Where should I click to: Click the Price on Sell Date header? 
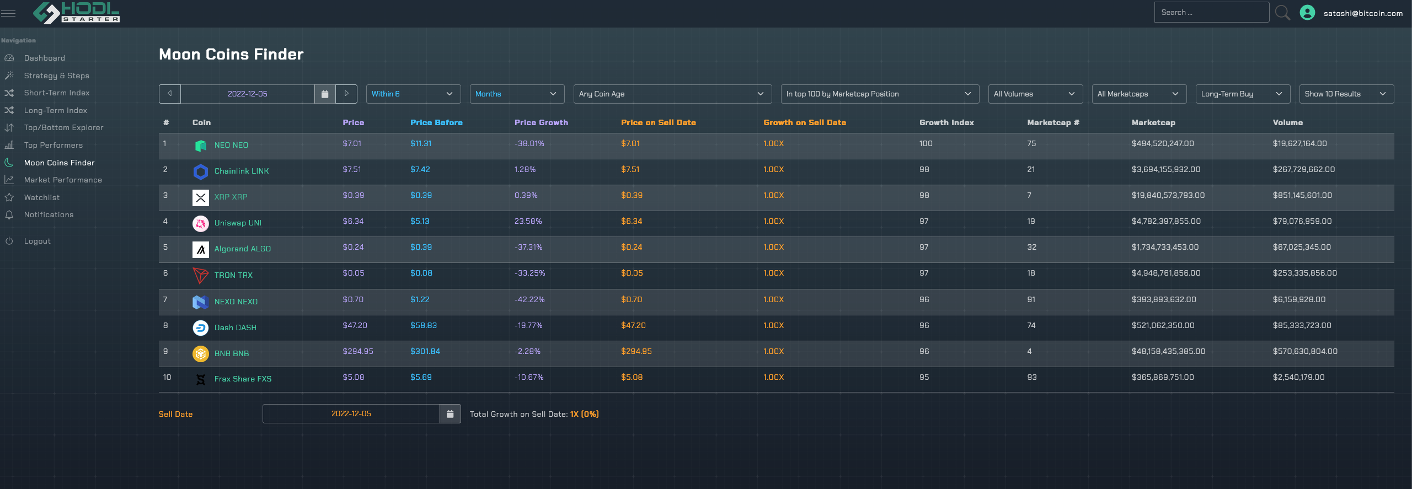[659, 122]
